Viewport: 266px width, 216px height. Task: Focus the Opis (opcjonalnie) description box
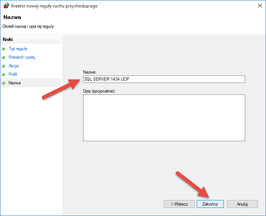164,117
